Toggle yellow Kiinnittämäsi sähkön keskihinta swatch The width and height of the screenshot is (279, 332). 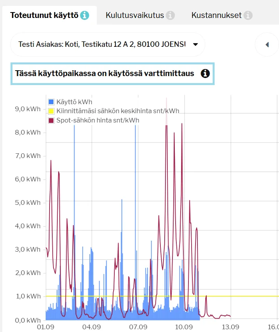[x=51, y=111]
